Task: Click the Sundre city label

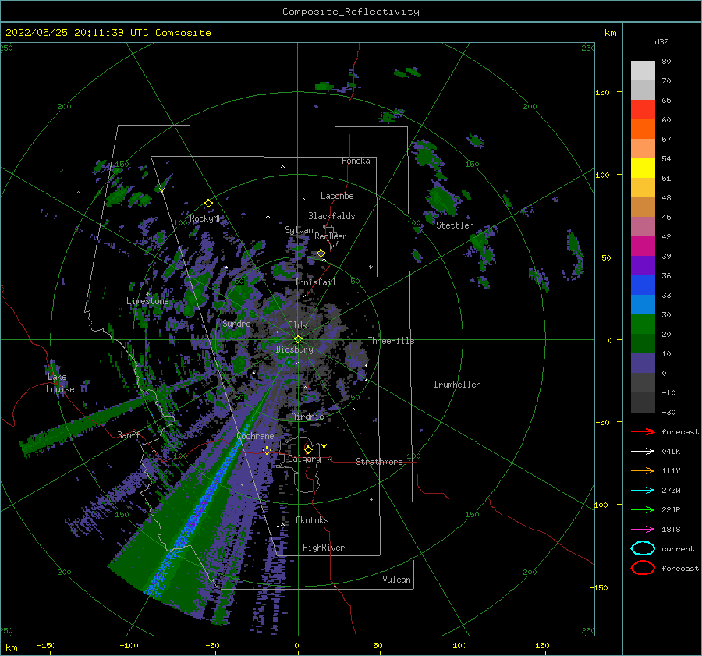Action: pos(236,323)
